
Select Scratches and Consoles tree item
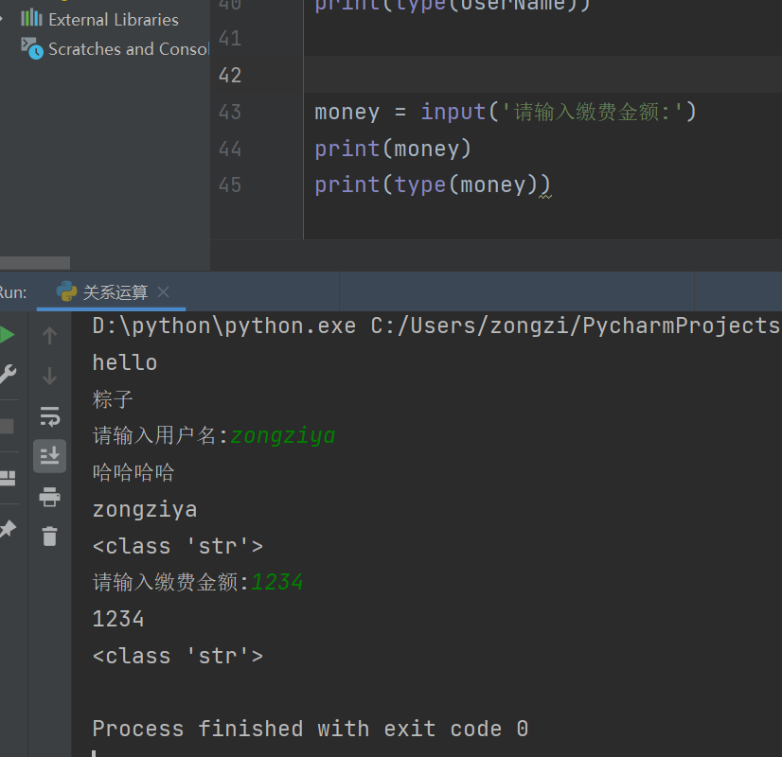[x=128, y=49]
